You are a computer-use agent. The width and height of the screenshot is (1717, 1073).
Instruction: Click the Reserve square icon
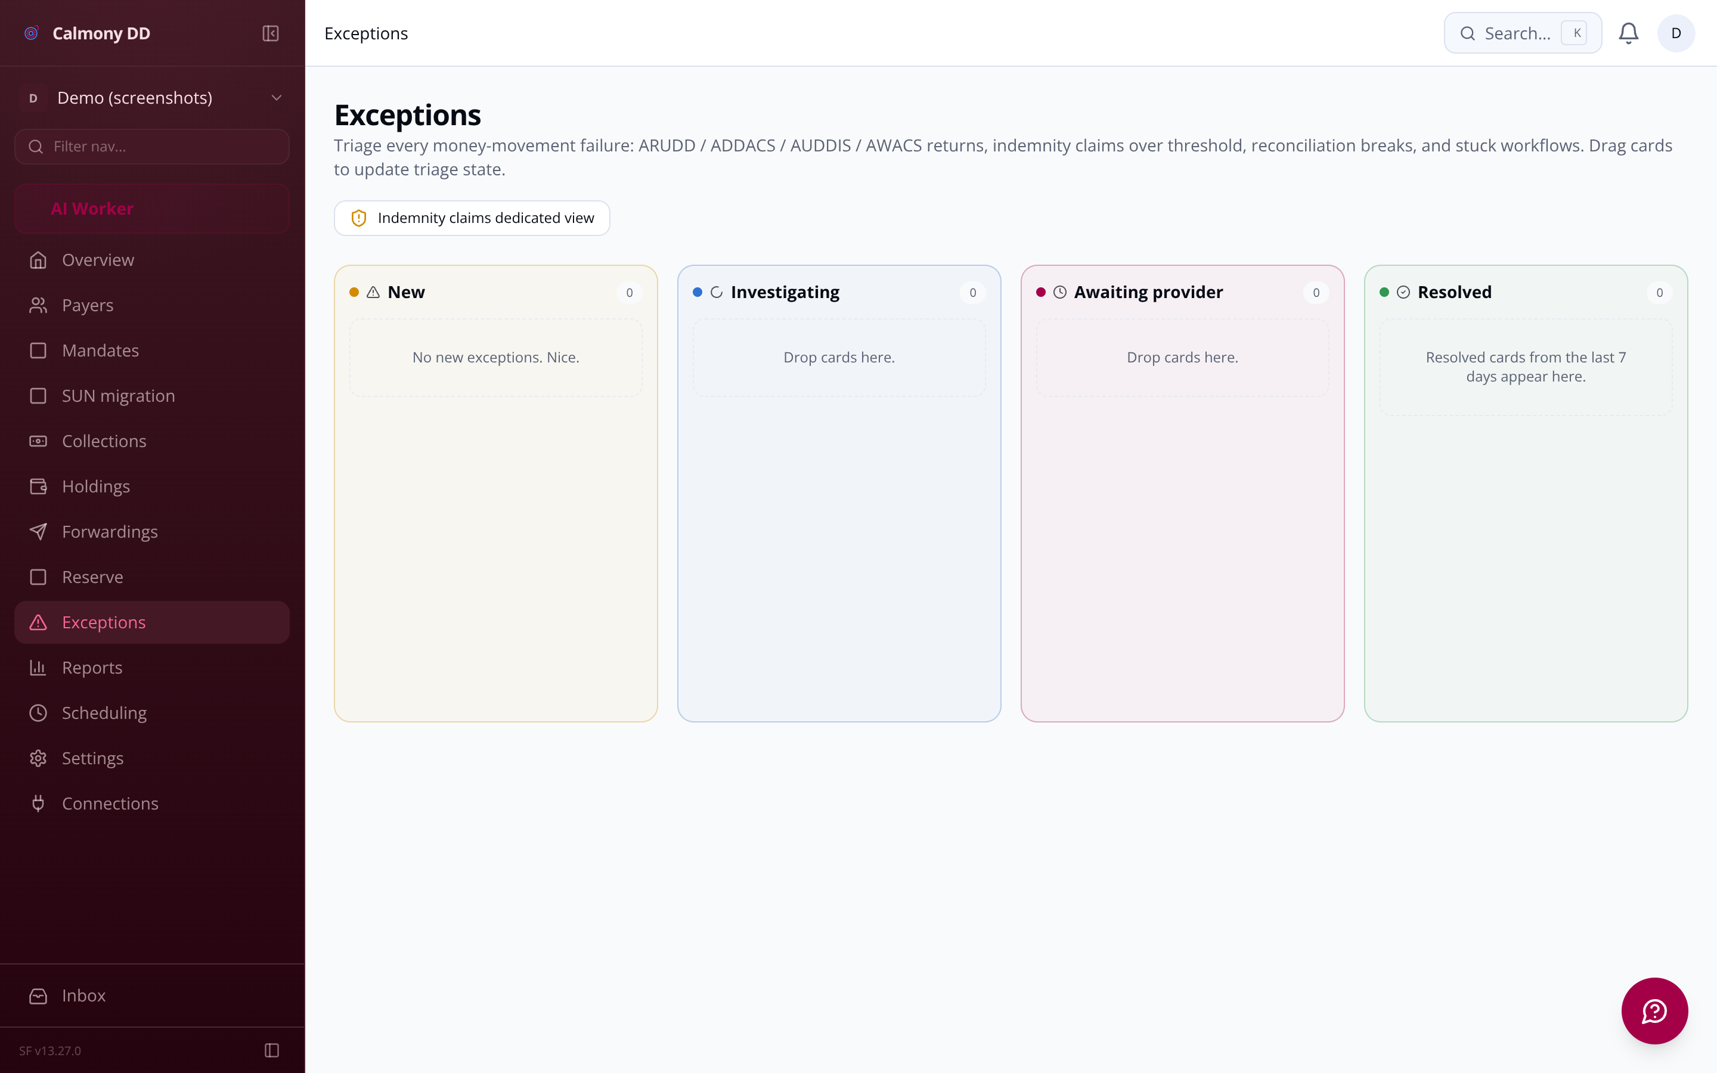(x=38, y=578)
